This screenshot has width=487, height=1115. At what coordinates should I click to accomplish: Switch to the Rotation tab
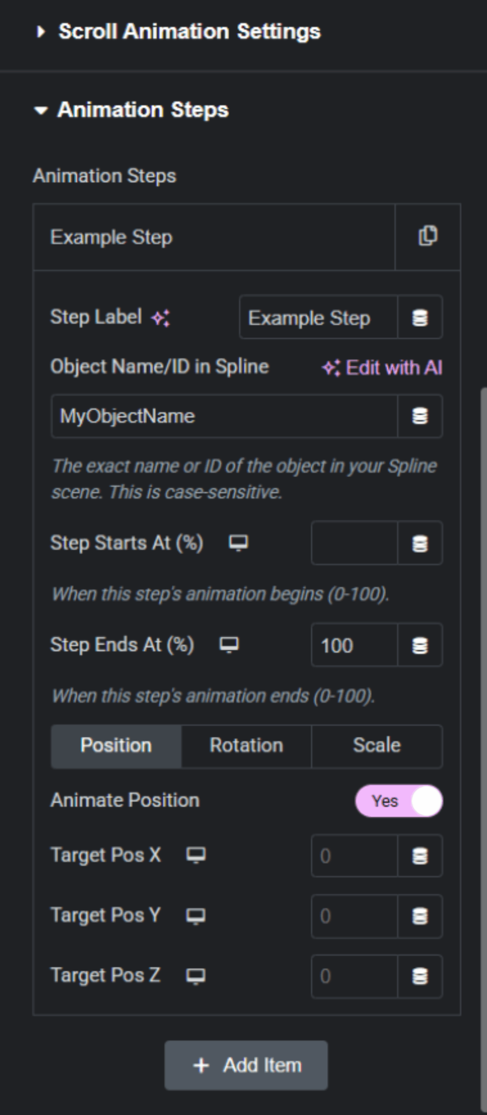pyautogui.click(x=247, y=745)
